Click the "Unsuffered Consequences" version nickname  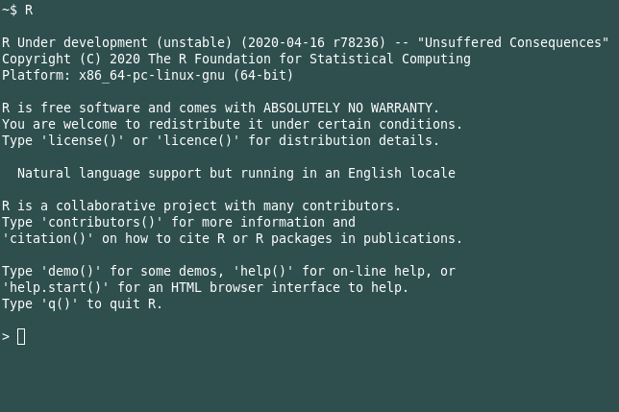513,42
